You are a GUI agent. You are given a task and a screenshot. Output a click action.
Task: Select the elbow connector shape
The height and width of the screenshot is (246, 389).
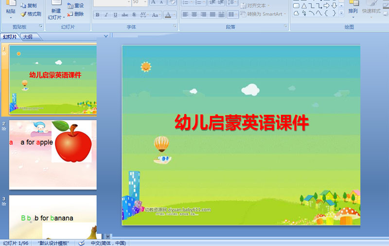(x=311, y=6)
